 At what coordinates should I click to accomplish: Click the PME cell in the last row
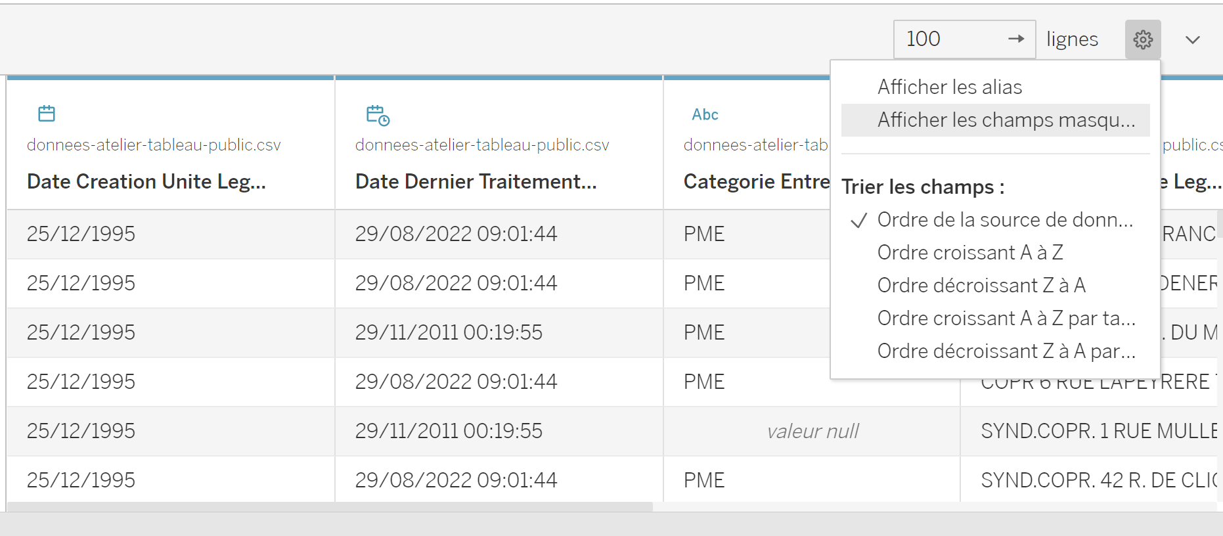[812, 481]
